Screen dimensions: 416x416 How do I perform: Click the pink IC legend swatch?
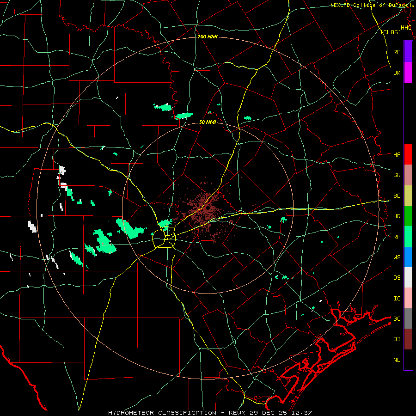click(x=408, y=298)
